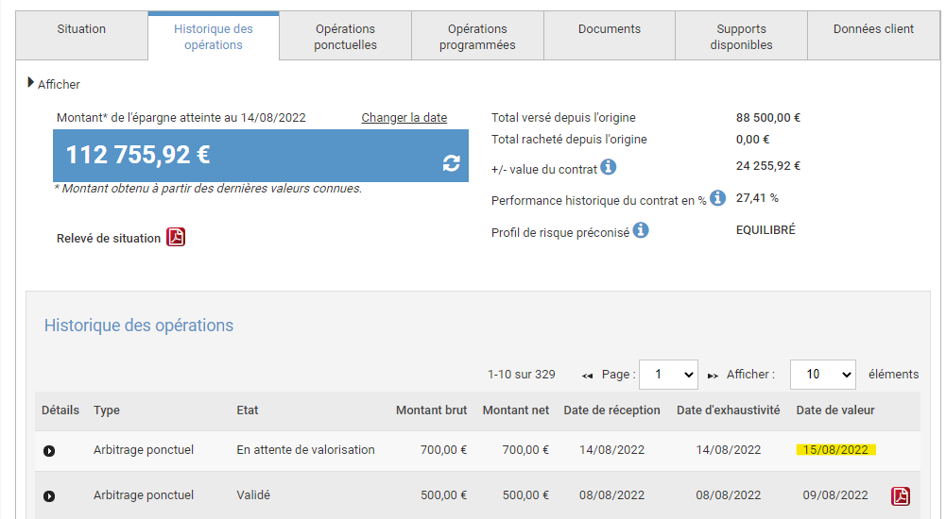This screenshot has height=519, width=946.
Task: Expand details of the 700,00 € arbitrage row
Action: [x=49, y=451]
